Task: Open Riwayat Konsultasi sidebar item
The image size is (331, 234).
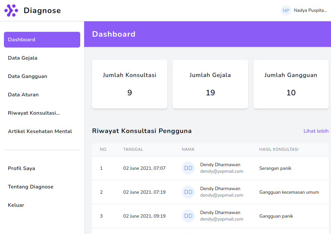Action: click(x=34, y=113)
